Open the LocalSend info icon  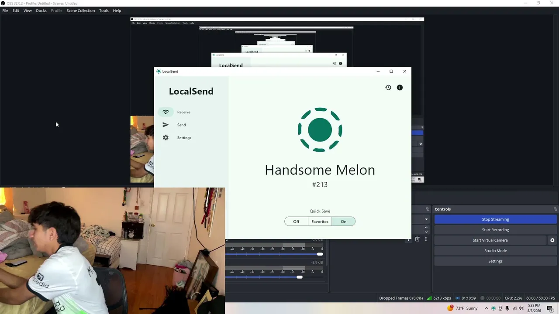tap(400, 88)
